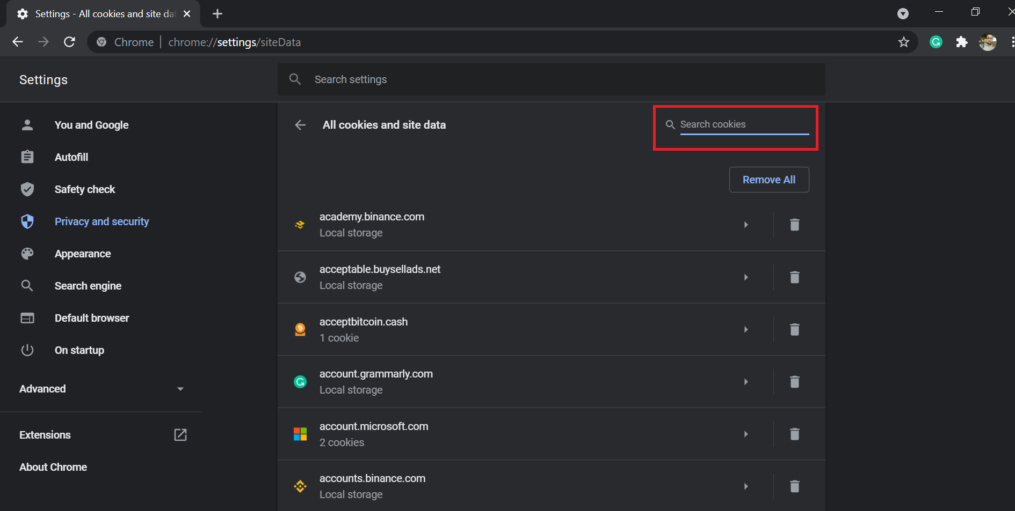
Task: Open the Search engine settings
Action: [88, 286]
